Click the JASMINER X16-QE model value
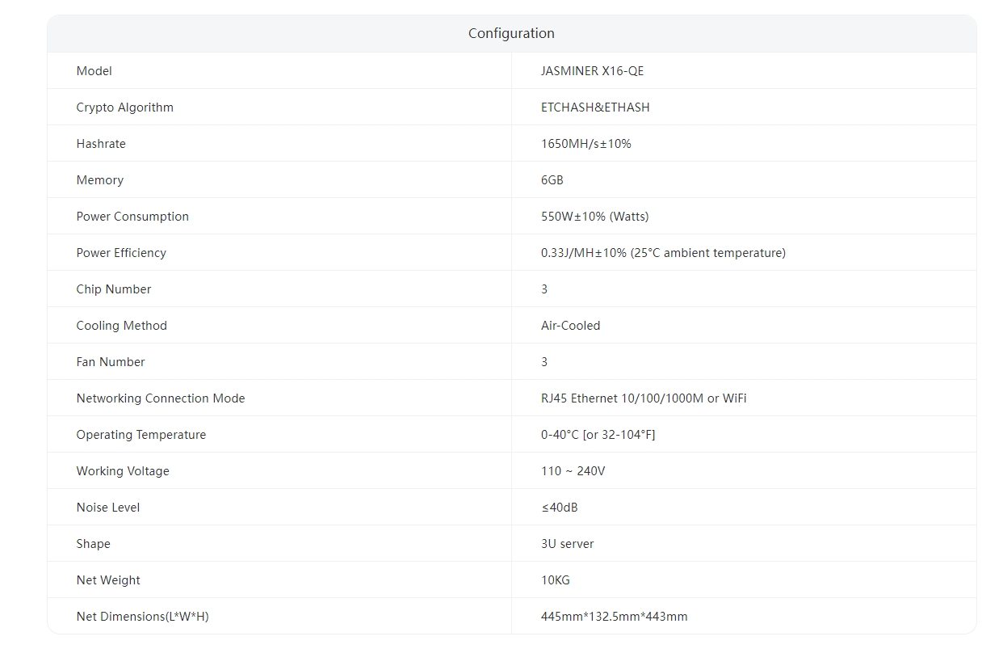Viewport: 1003px width, 649px height. pyautogui.click(x=592, y=71)
